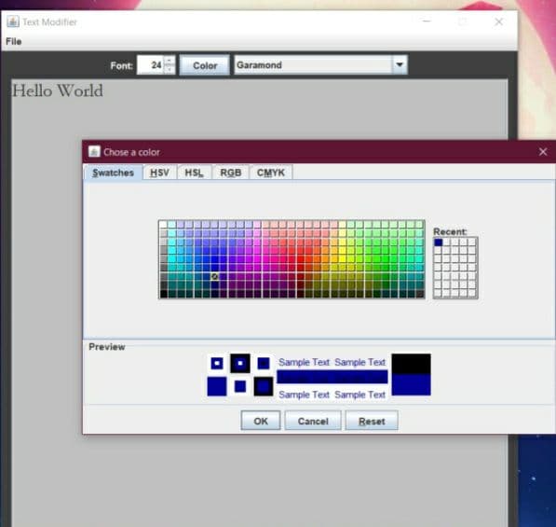Close the Chose a color dialog
The height and width of the screenshot is (527, 556).
tap(543, 152)
